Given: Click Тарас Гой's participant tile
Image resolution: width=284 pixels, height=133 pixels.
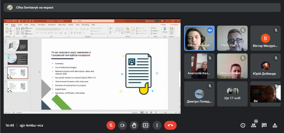Looking at the screenshot, I should click(x=232, y=38).
